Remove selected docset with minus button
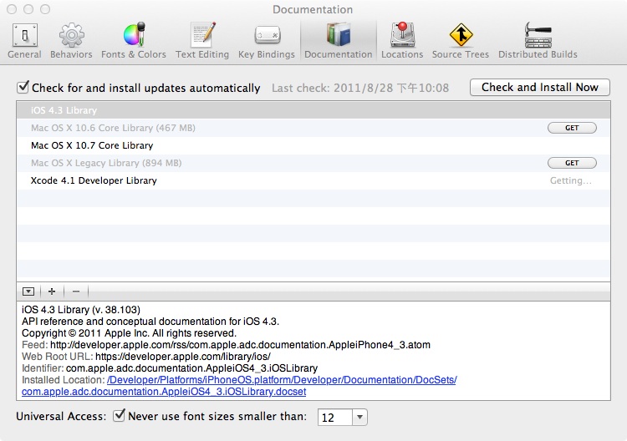This screenshot has height=441, width=627. click(x=75, y=291)
